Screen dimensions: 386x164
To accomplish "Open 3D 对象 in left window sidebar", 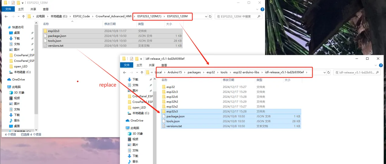I will pyautogui.click(x=19, y=92).
